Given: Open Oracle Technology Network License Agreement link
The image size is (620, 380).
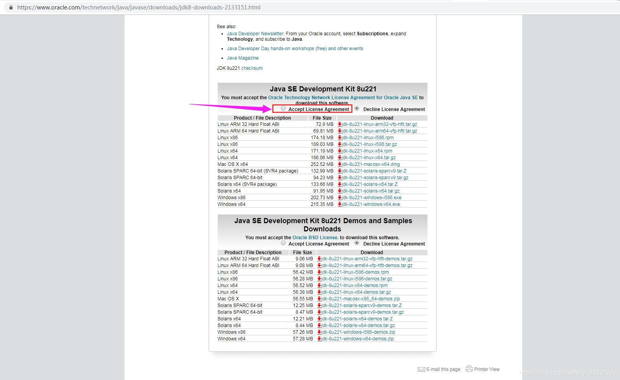Looking at the screenshot, I should 343,98.
